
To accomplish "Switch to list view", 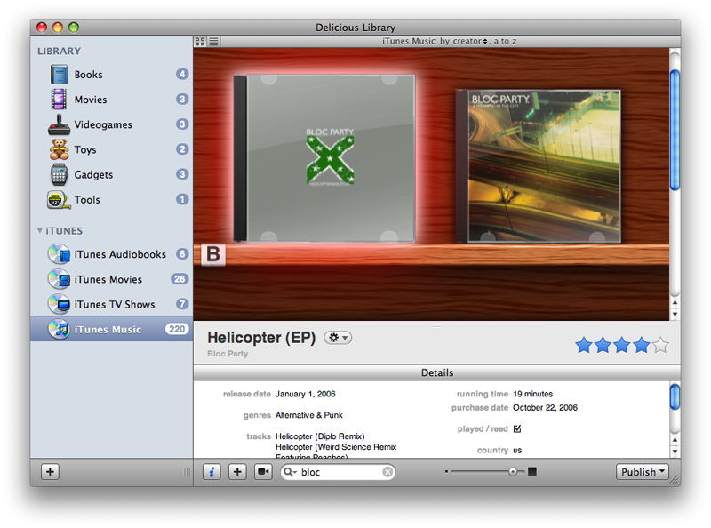I will 213,42.
